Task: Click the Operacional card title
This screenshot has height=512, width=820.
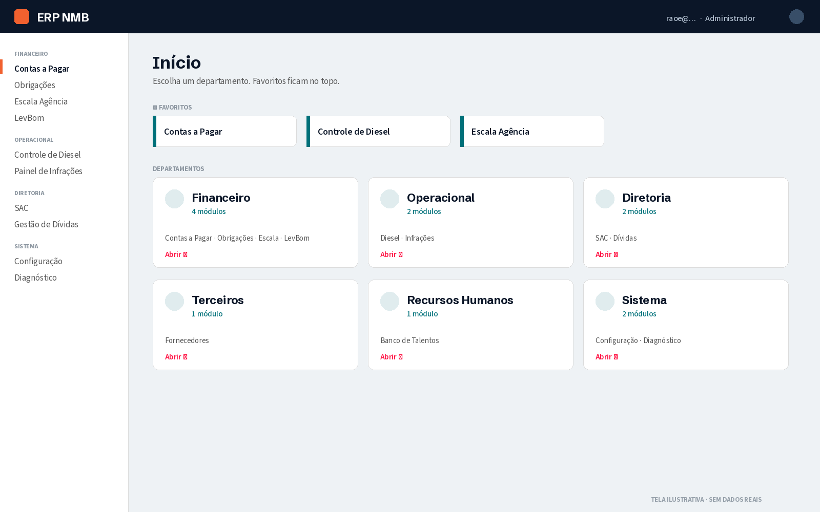Action: 441,198
